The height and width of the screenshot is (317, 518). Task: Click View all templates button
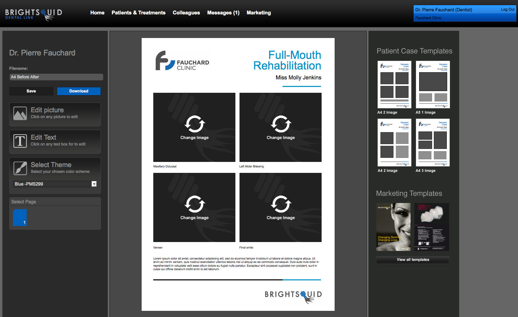(413, 260)
